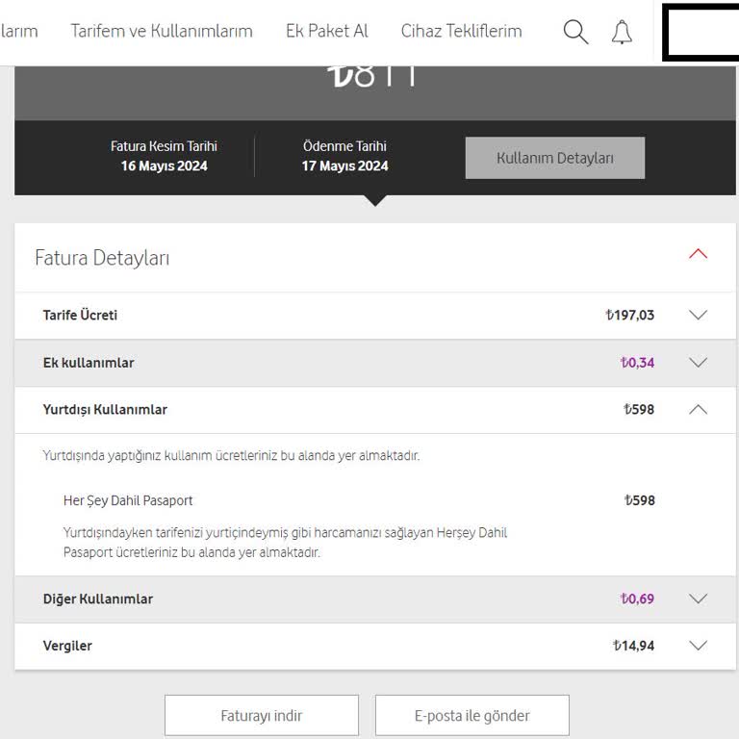
Task: Click 17 Mayıs 2024 payment date
Action: tap(345, 166)
